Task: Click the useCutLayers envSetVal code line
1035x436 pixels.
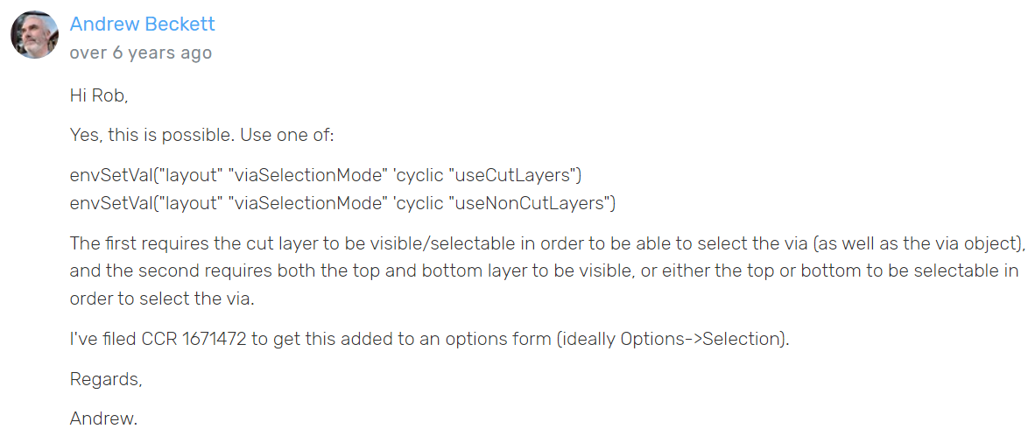Action: [325, 177]
